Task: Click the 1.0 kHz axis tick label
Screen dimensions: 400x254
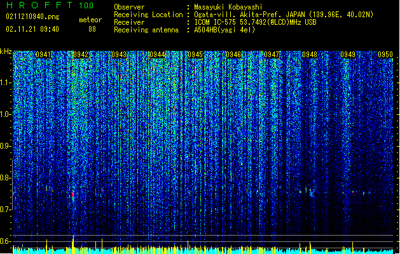Action: pyautogui.click(x=6, y=114)
